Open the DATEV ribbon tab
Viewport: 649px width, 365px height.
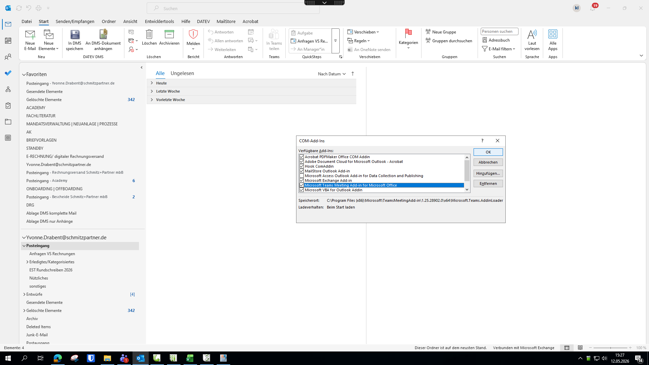(x=203, y=21)
